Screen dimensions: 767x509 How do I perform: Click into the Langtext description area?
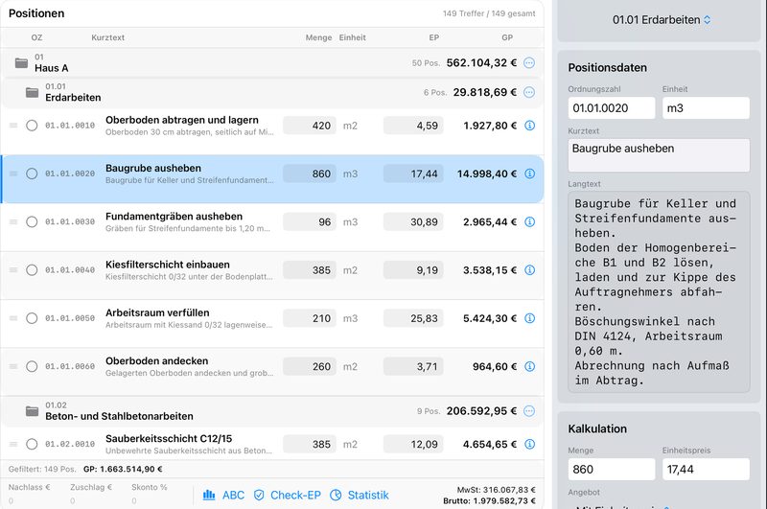(659, 292)
